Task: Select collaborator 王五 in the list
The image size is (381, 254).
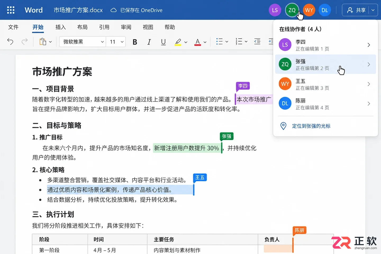Action: [x=325, y=84]
